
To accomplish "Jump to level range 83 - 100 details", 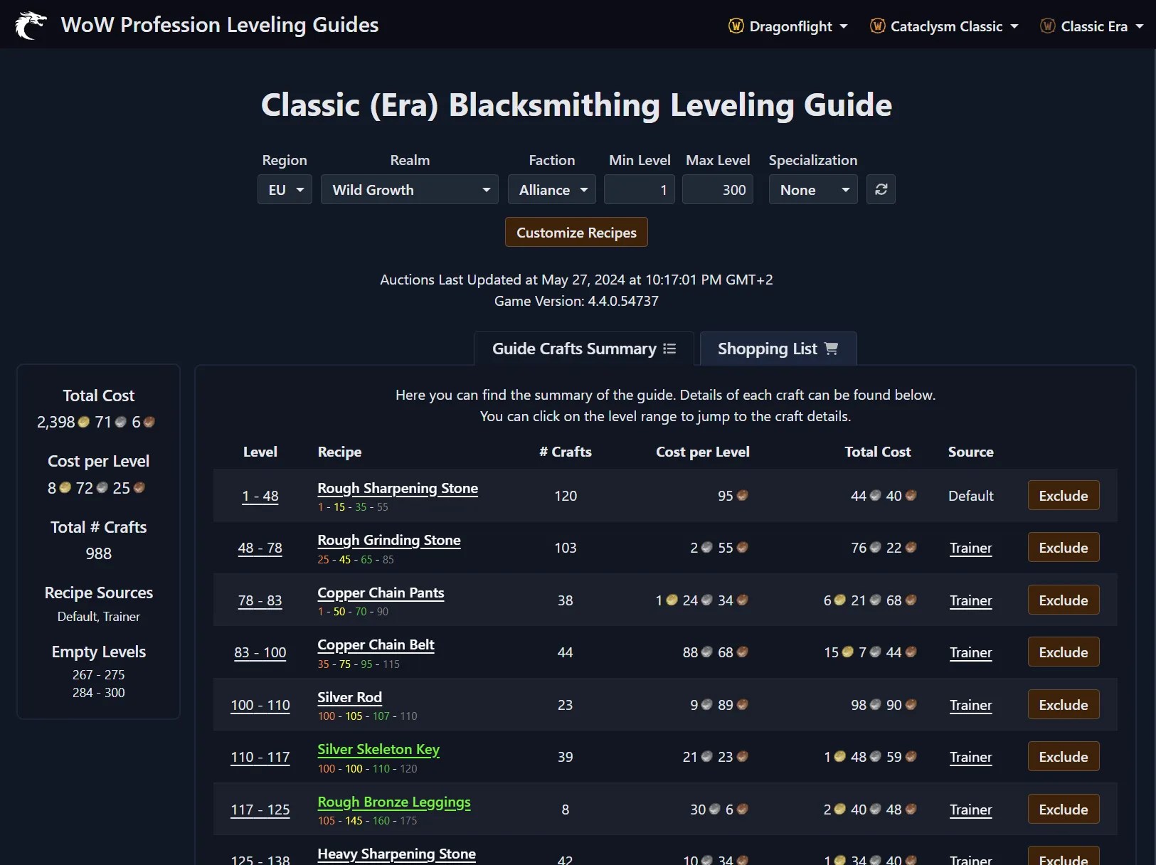I will pyautogui.click(x=260, y=653).
